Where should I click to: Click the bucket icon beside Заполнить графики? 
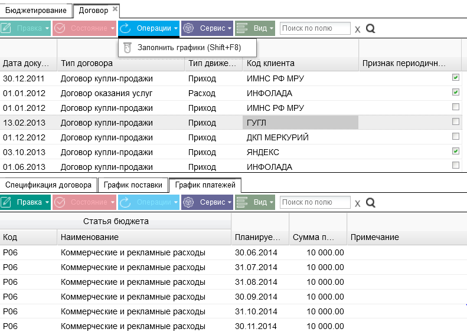click(x=128, y=48)
